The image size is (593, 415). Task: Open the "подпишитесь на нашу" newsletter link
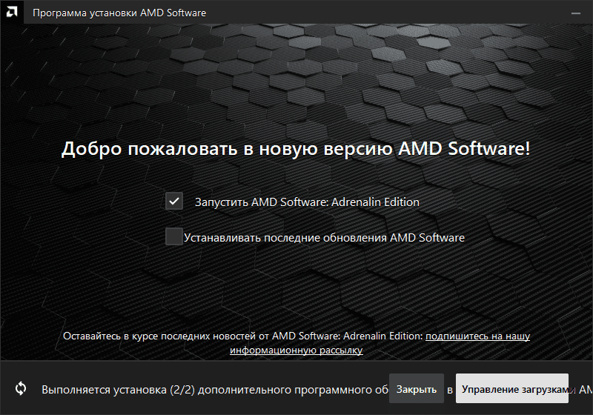tap(477, 336)
